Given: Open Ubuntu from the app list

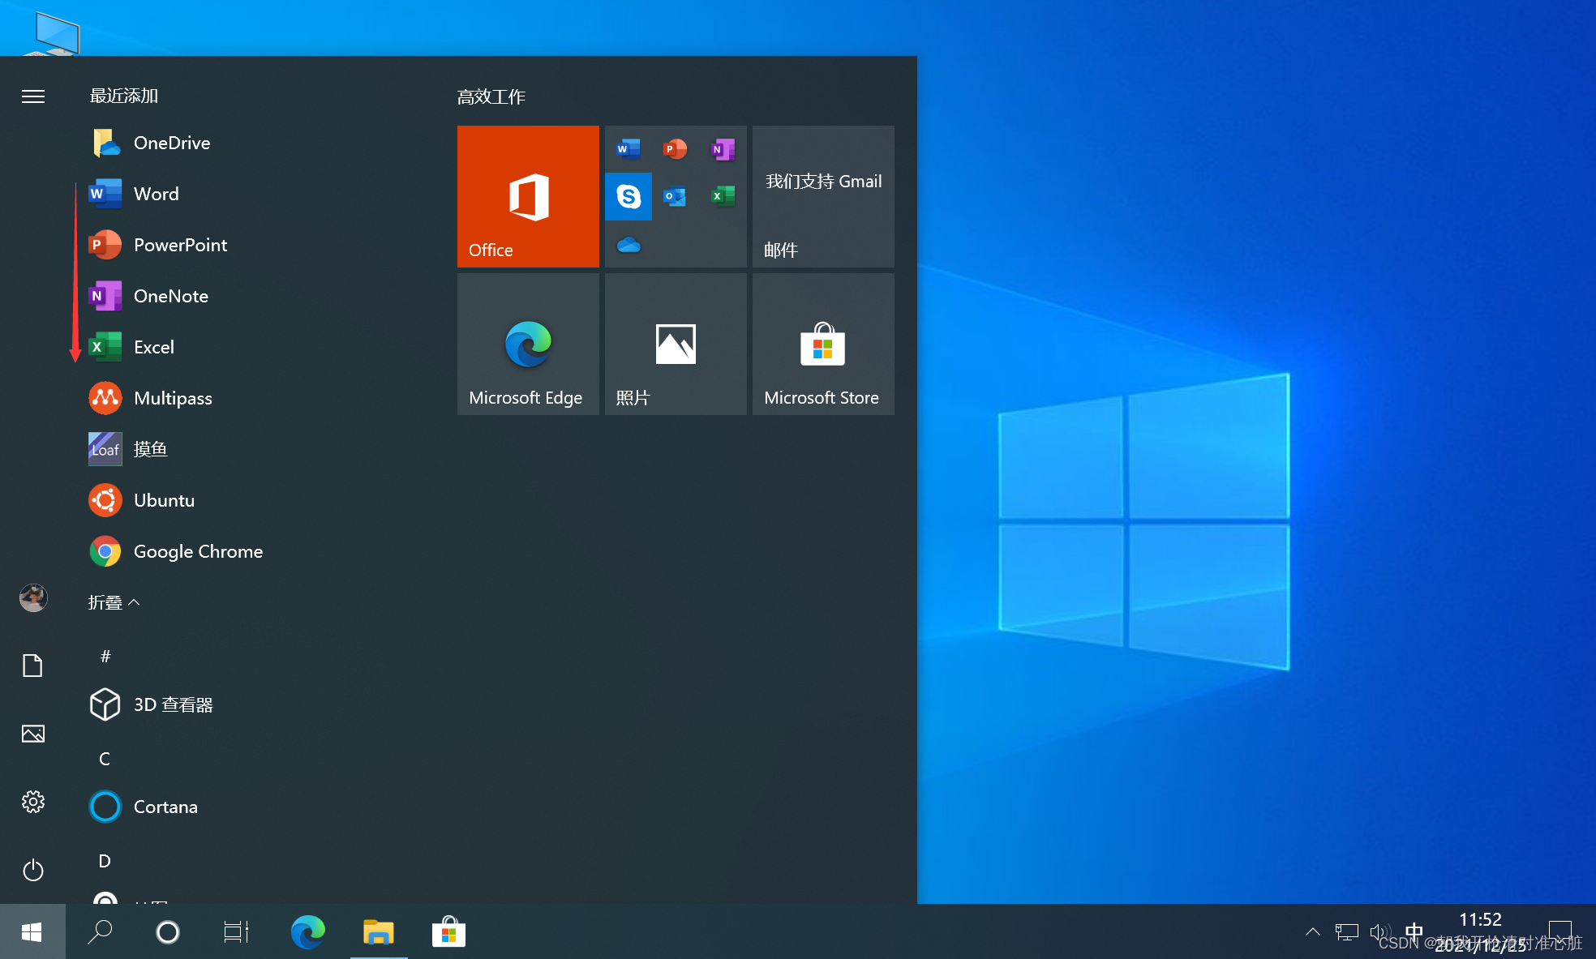Looking at the screenshot, I should [164, 500].
